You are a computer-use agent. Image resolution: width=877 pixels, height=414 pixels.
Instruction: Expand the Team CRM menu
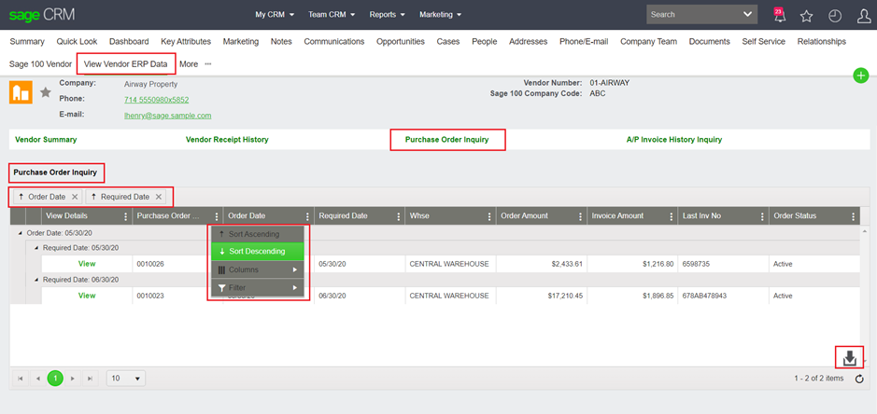(332, 15)
